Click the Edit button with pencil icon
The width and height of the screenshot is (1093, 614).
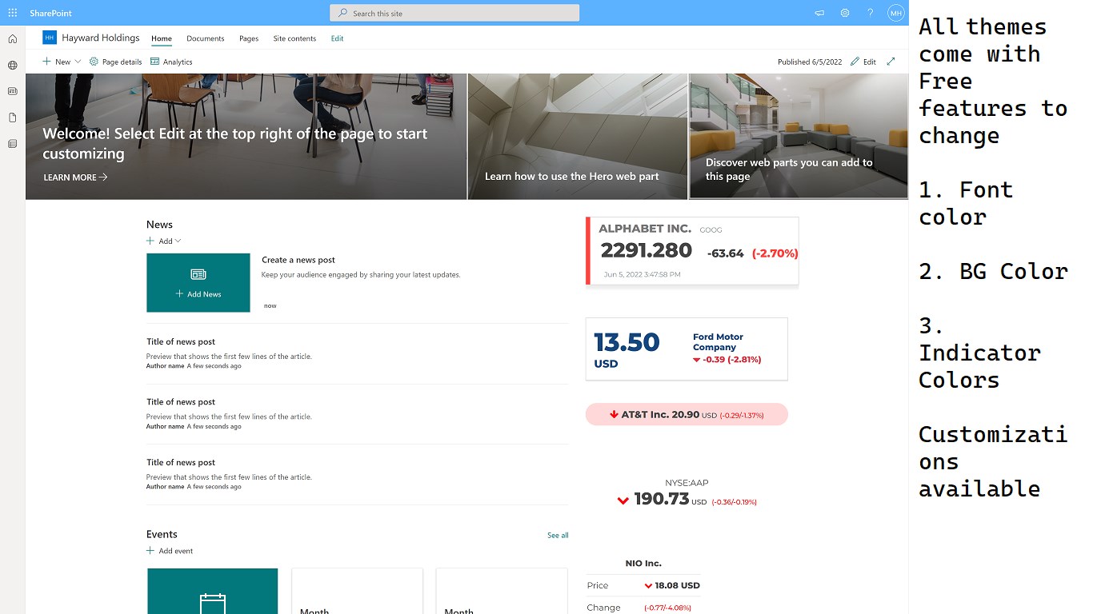(863, 62)
